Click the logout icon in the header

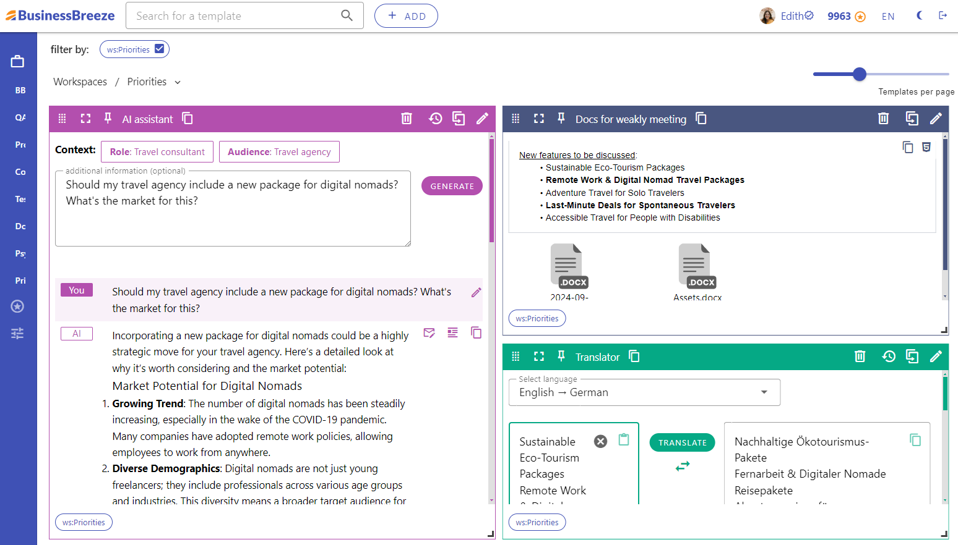(x=943, y=15)
